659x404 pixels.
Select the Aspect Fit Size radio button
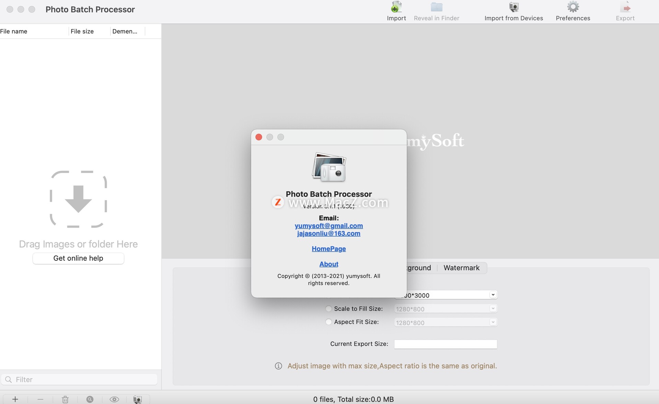coord(328,322)
